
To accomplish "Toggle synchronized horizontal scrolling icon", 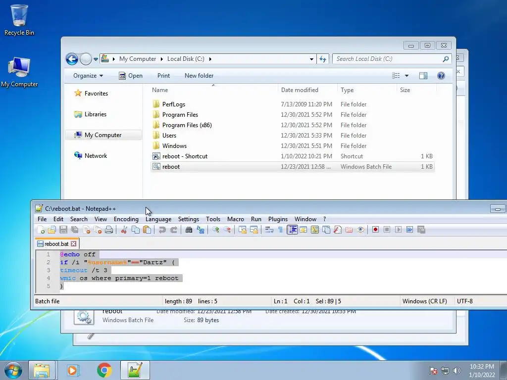I will click(x=254, y=230).
